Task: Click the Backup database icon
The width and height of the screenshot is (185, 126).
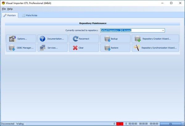Action: tap(107, 39)
